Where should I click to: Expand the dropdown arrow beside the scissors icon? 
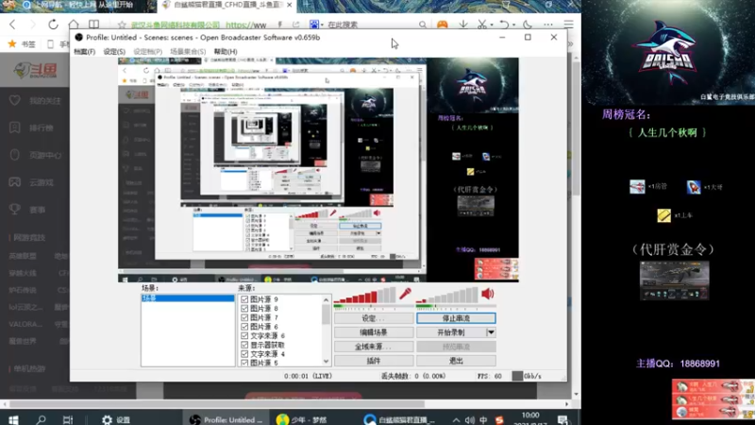[x=491, y=25]
